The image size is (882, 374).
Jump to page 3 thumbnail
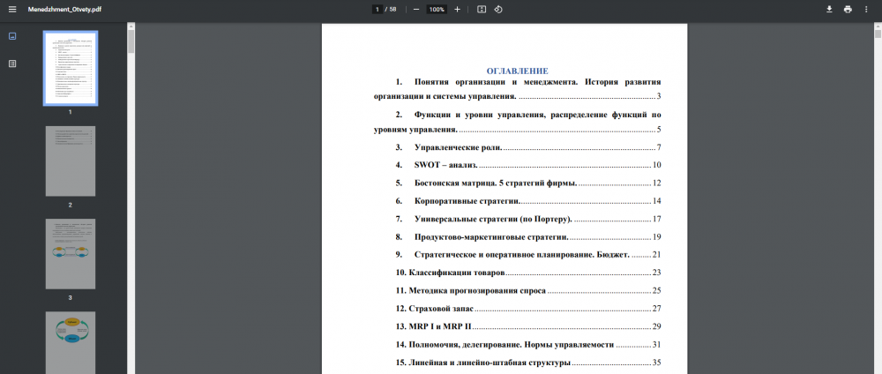click(71, 253)
